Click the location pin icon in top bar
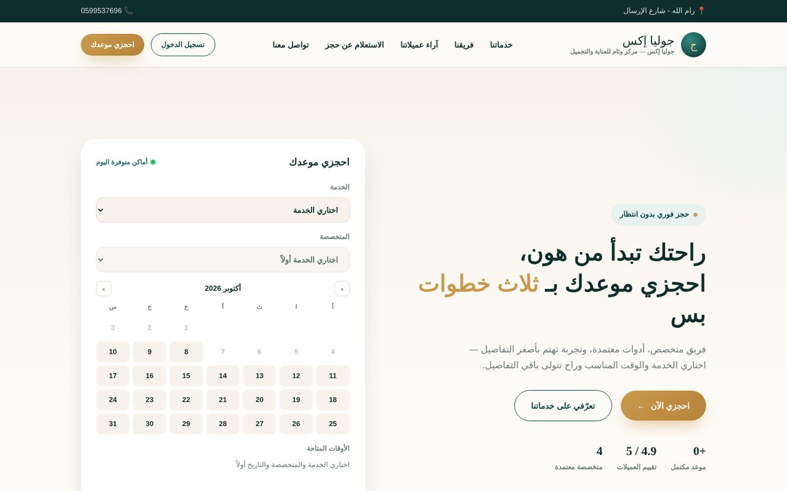 [701, 10]
